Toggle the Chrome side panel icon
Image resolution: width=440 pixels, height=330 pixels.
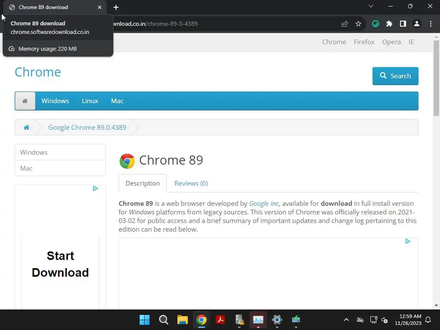[403, 24]
